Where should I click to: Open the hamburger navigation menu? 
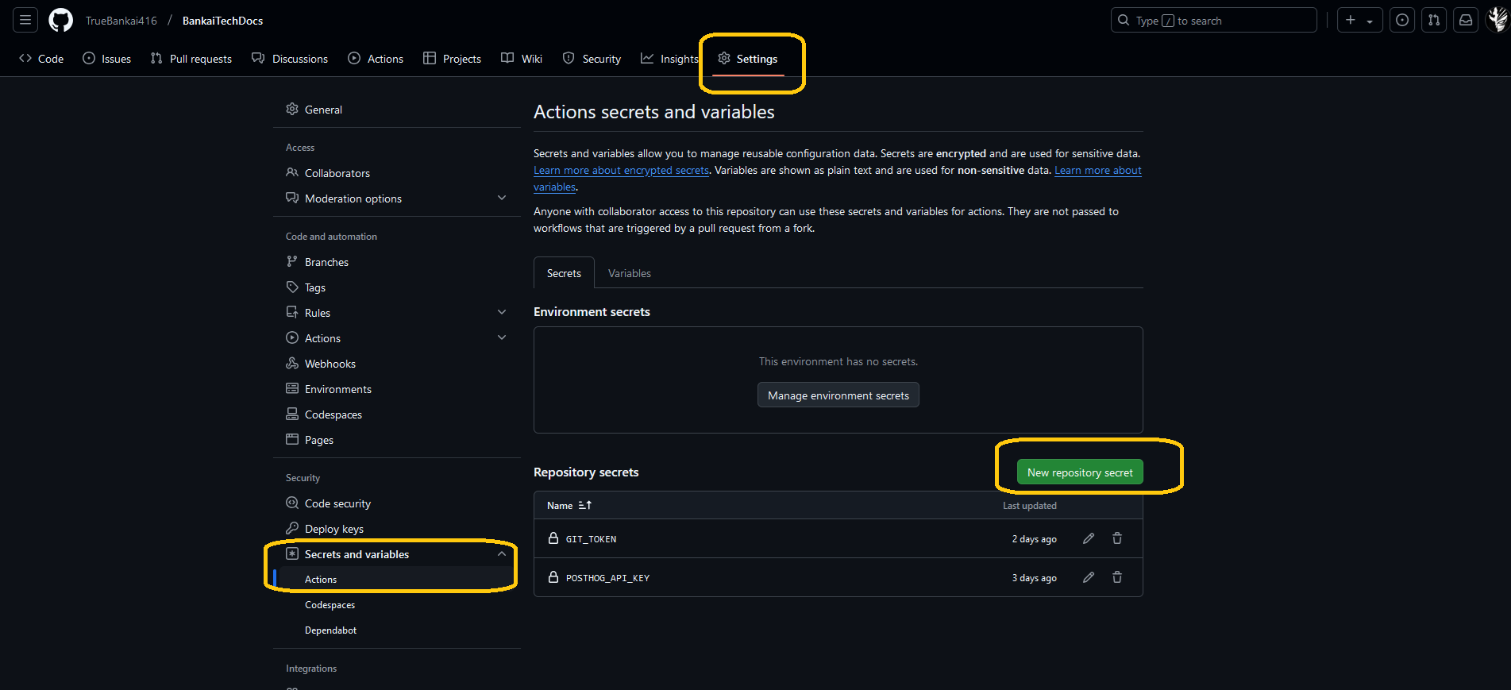pos(25,21)
